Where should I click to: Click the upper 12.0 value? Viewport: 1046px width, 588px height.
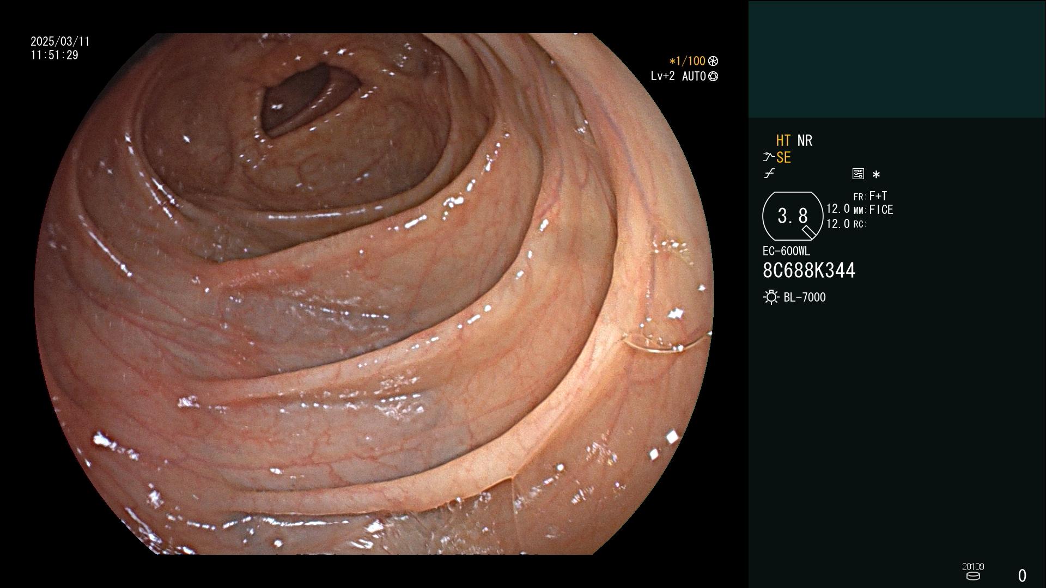coord(838,209)
